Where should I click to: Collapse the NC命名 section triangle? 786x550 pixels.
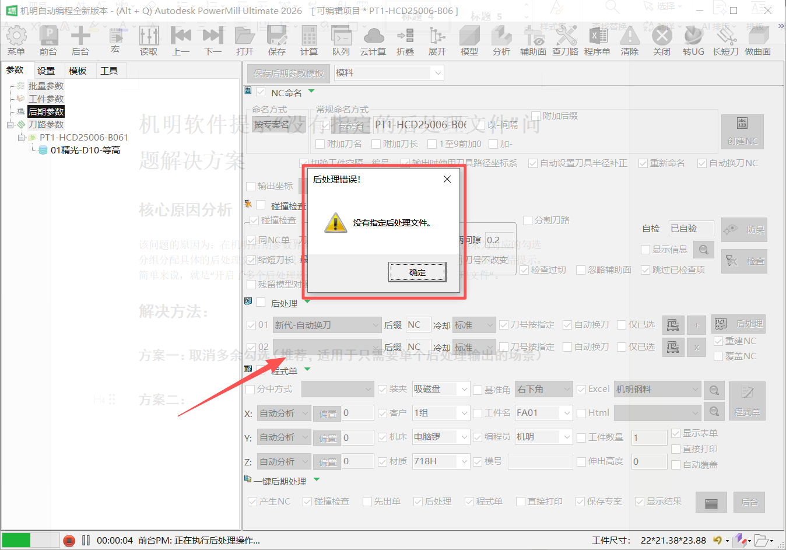[311, 91]
